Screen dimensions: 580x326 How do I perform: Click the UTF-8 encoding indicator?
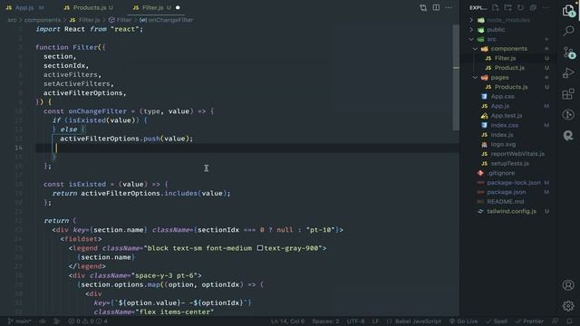point(355,321)
